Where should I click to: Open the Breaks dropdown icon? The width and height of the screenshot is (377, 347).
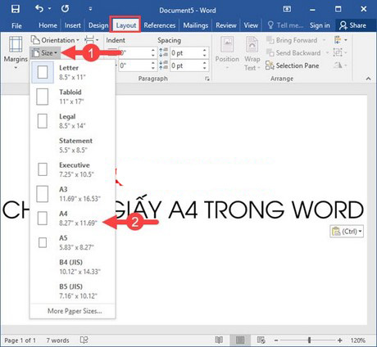point(91,40)
